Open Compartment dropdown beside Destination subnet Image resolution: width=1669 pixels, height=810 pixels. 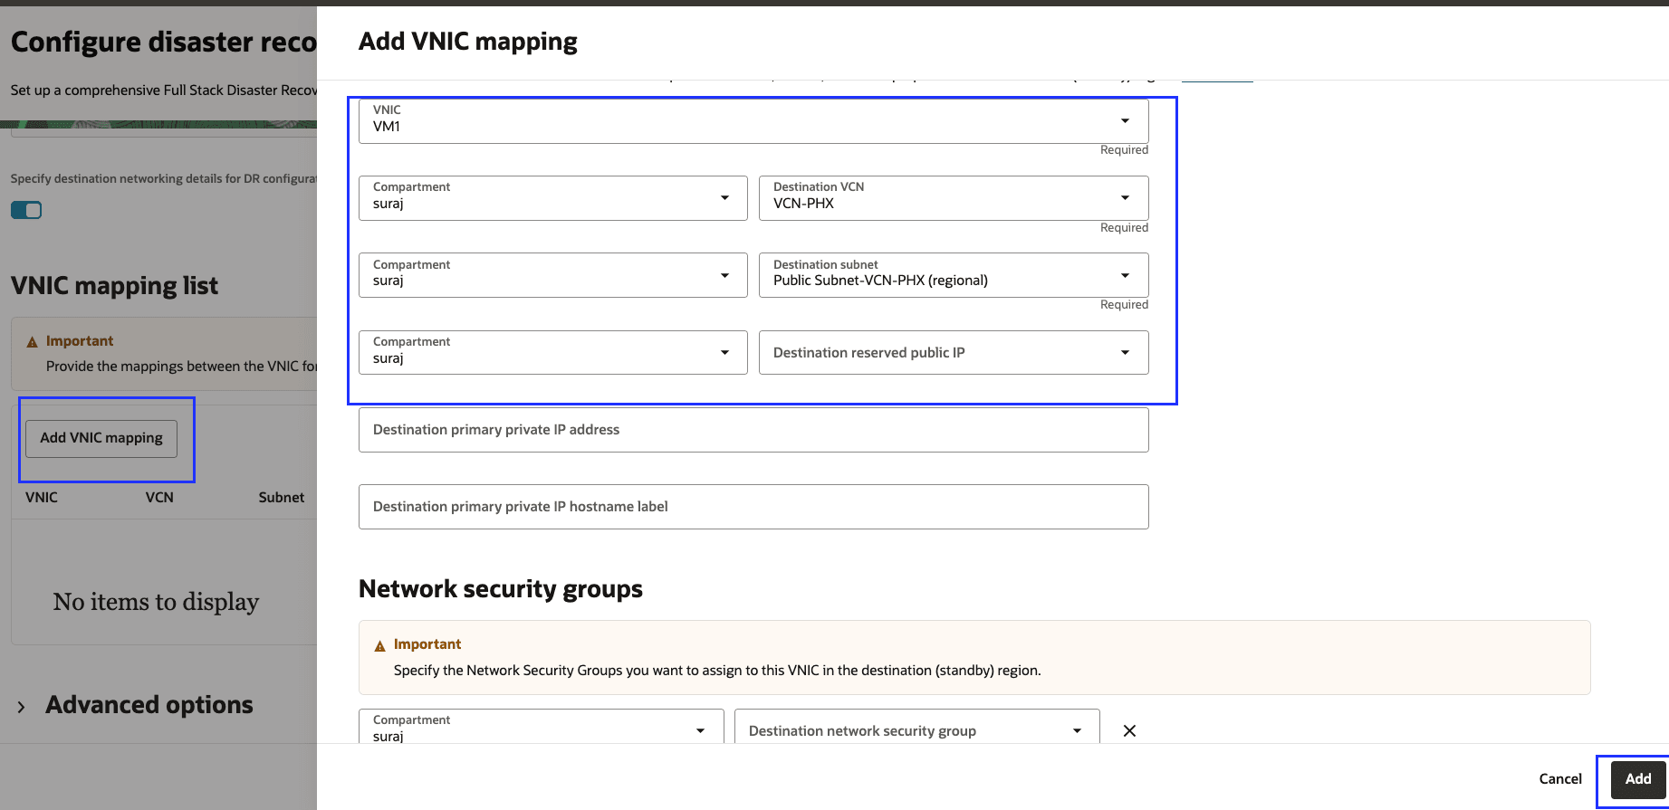(x=553, y=275)
